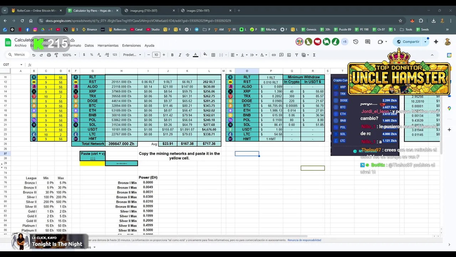Expand the name box dropdown arrow
The image size is (456, 257).
[x=21, y=65]
